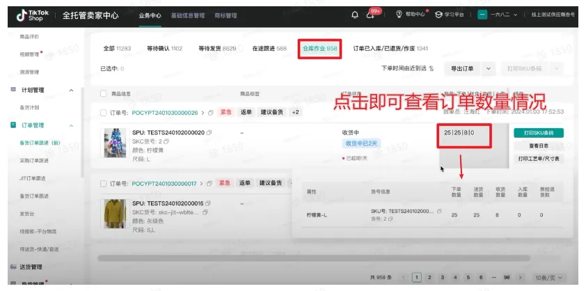
Task: Click the 导出订单 button
Action: point(462,69)
